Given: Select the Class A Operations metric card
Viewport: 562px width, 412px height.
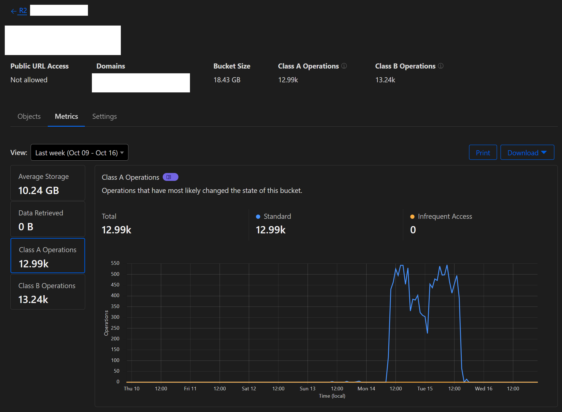Looking at the screenshot, I should 48,256.
